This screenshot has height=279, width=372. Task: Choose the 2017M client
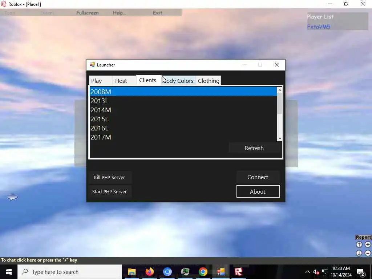(x=183, y=137)
